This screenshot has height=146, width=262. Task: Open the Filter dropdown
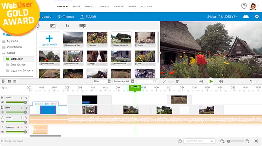pyautogui.click(x=101, y=81)
